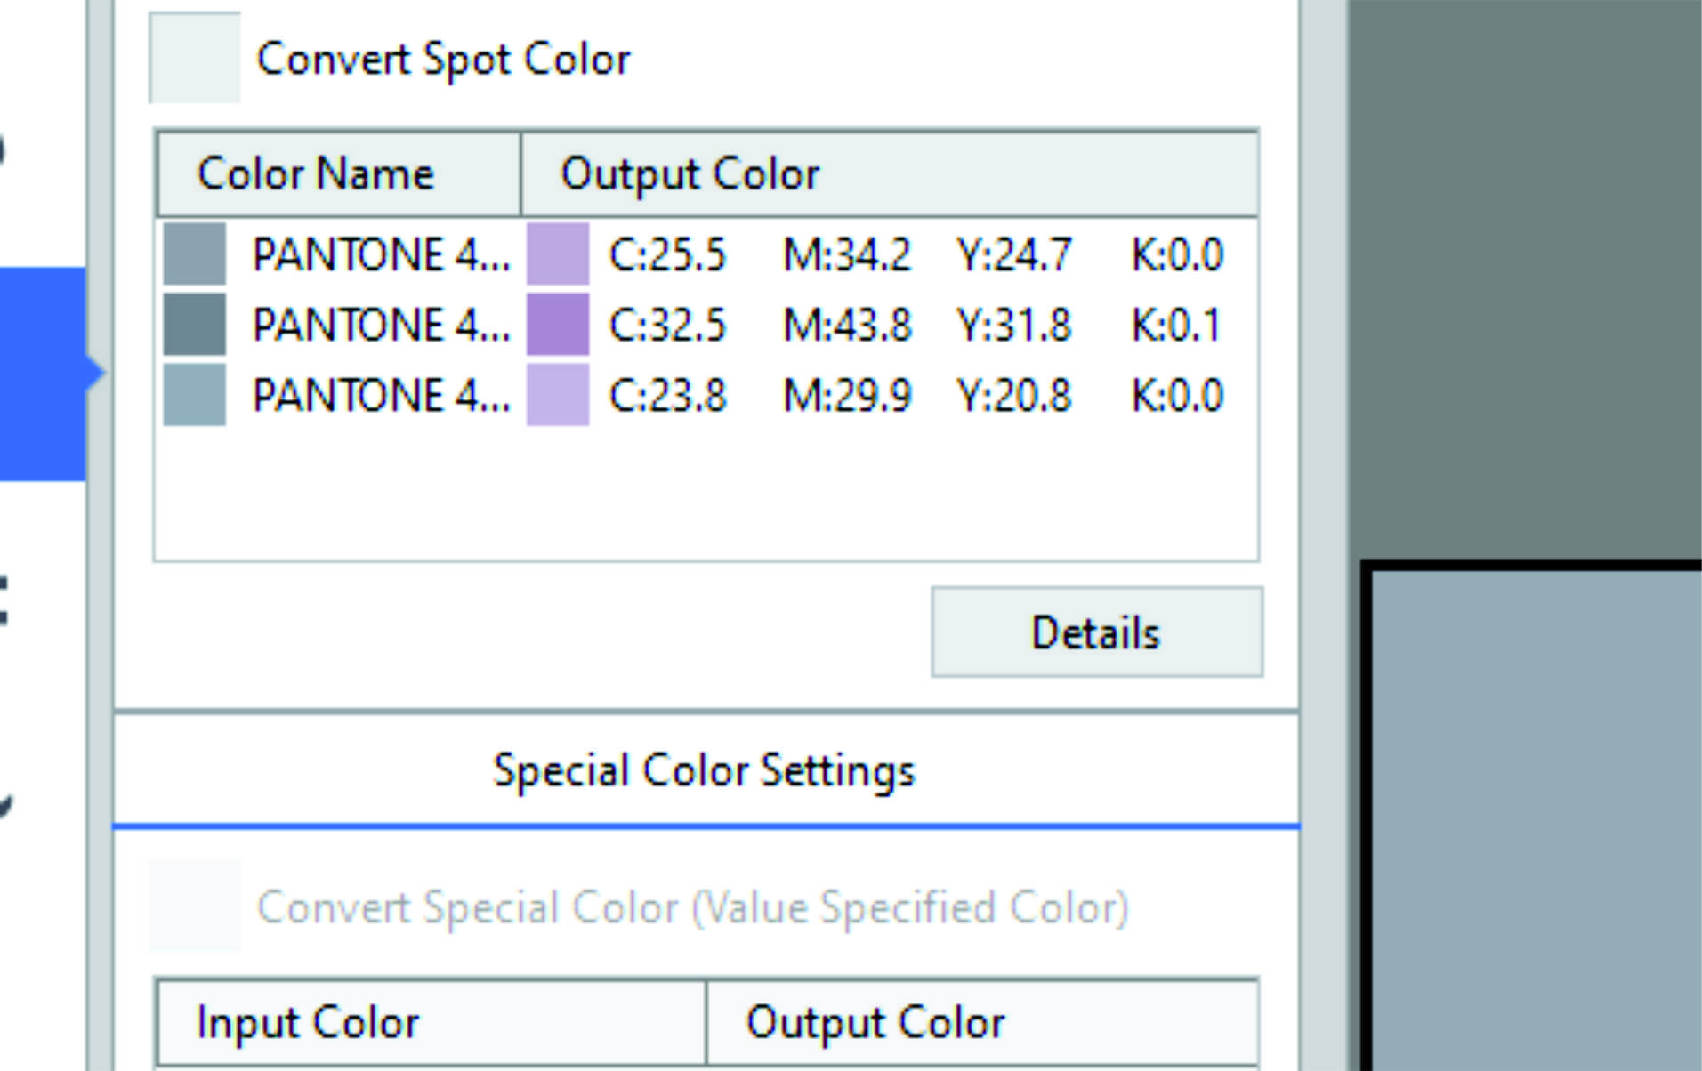Viewport: 1702px width, 1071px height.
Task: Click the Y:24.7 yellow value
Action: pyautogui.click(x=1014, y=254)
